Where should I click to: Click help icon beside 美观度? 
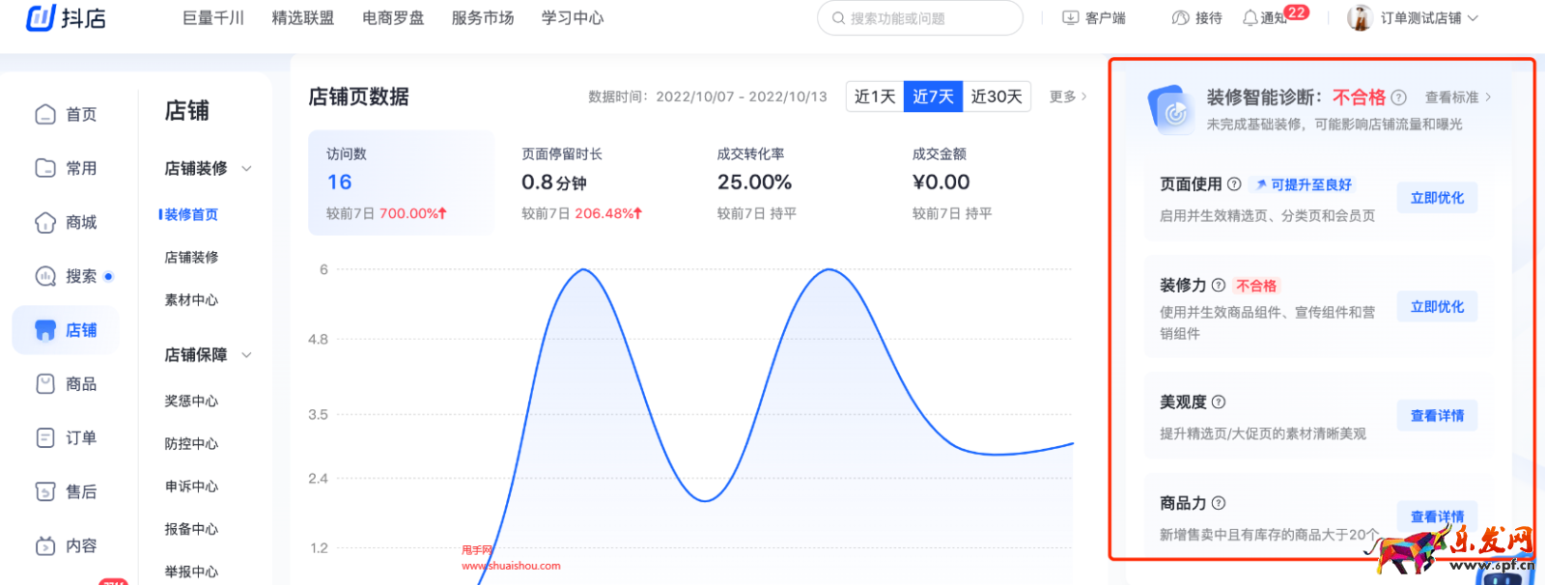click(1219, 403)
